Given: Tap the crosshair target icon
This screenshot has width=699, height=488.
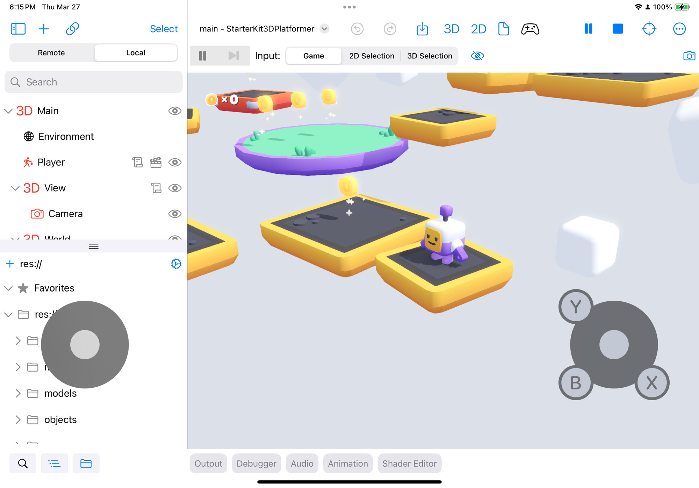Looking at the screenshot, I should click(649, 29).
